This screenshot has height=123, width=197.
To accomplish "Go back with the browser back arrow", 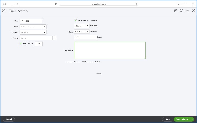I will coord(13,4).
